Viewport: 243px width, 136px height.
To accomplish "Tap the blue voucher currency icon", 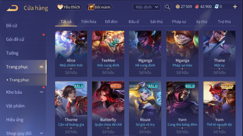I will [x=217, y=7].
